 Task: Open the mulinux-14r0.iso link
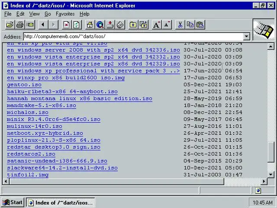coord(35,126)
